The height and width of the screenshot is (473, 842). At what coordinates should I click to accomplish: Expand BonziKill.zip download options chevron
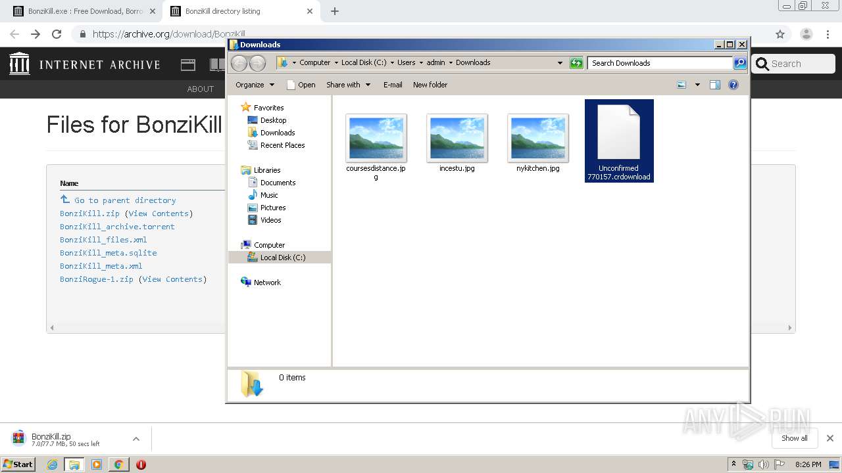tap(136, 439)
